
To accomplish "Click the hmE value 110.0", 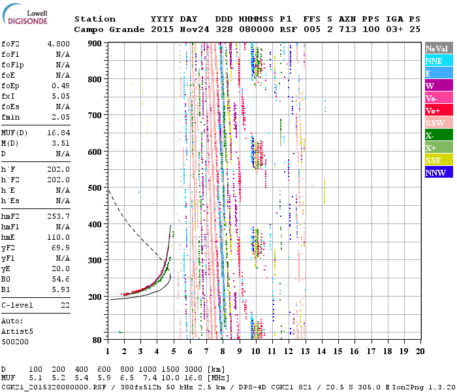I will point(59,237).
